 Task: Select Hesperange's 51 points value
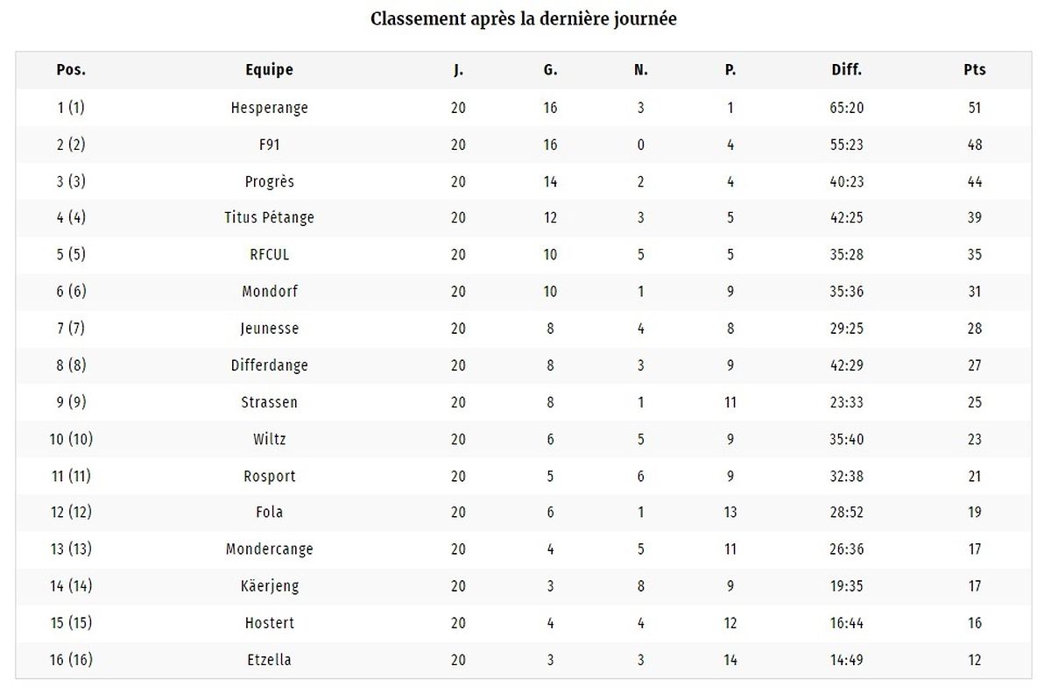(x=974, y=109)
